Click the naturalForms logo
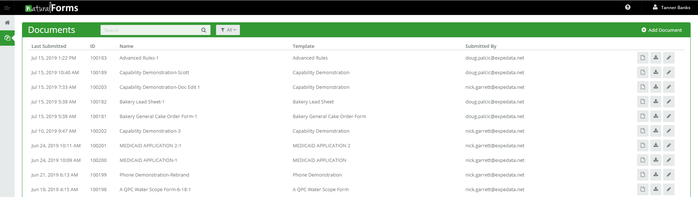The image size is (698, 197). pos(51,8)
